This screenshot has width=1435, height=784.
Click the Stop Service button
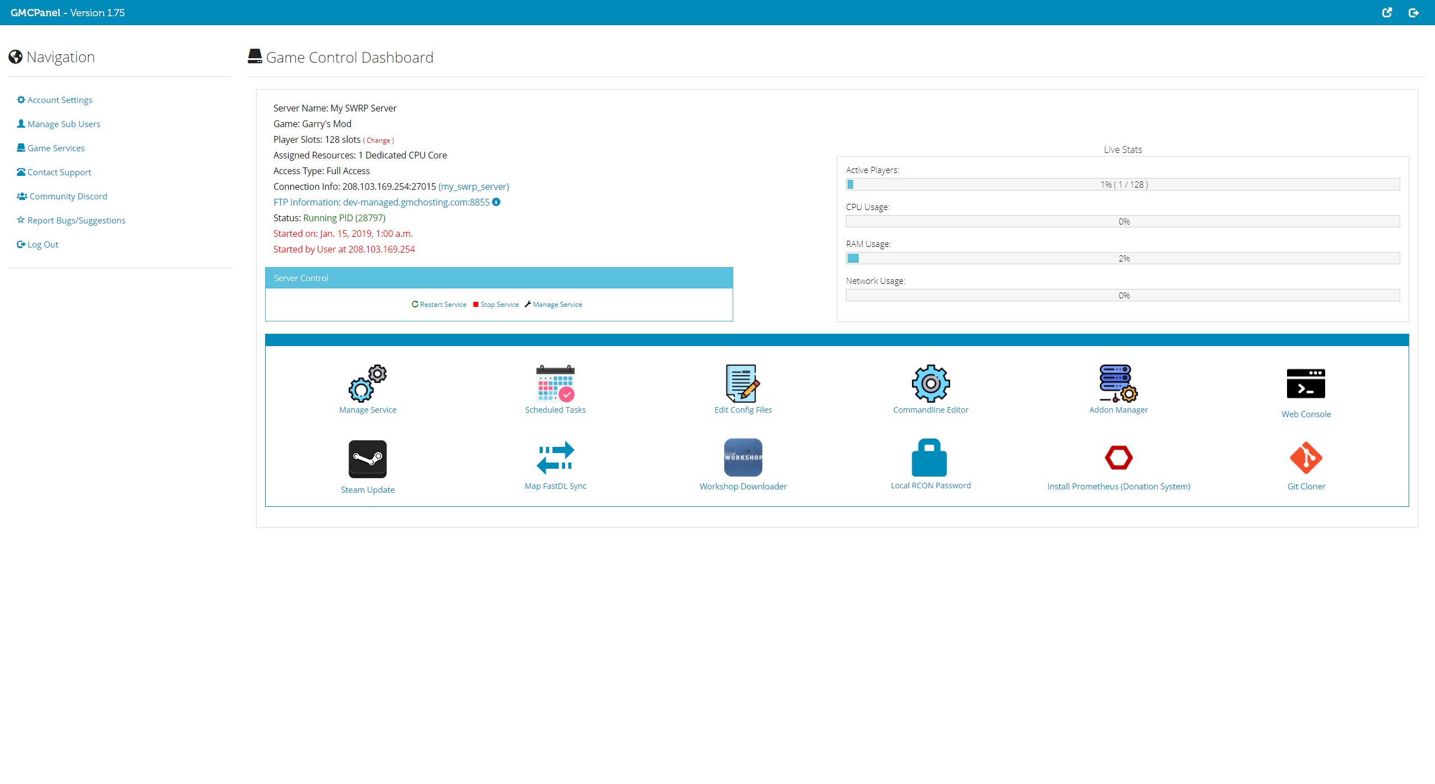tap(498, 304)
